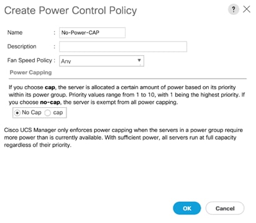
Task: Confirm the policy with the OK button
Action: (x=187, y=208)
